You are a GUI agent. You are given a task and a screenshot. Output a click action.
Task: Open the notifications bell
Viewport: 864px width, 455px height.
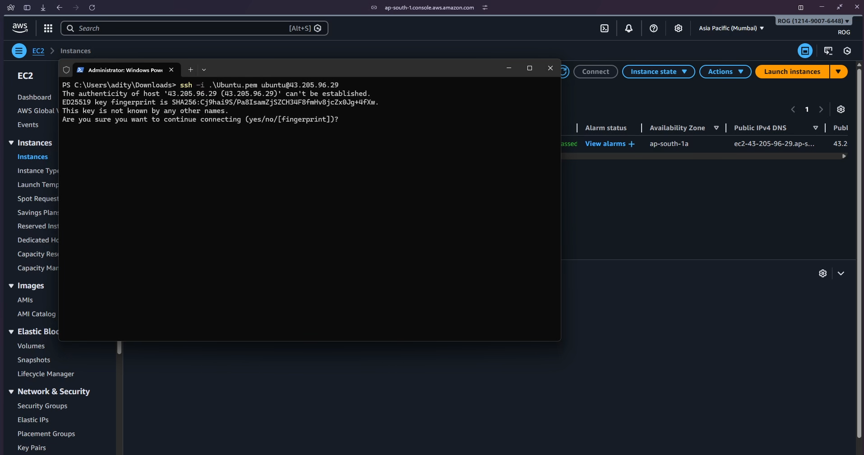coord(628,28)
